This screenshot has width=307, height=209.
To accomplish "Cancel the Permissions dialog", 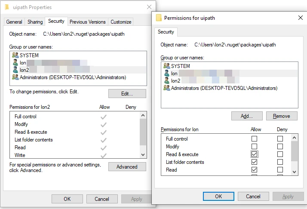I will coord(253,196).
